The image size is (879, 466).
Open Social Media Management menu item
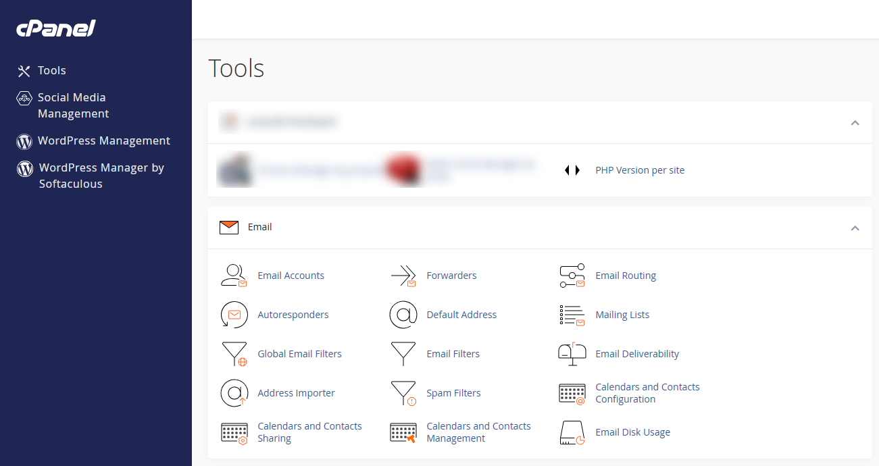click(x=73, y=105)
